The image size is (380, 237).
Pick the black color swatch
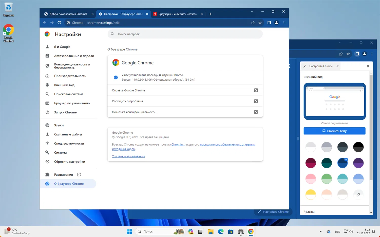point(358,147)
